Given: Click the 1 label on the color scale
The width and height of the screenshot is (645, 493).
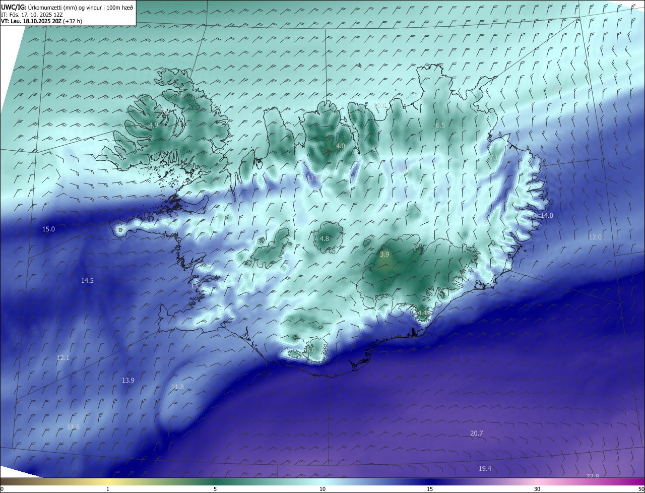Looking at the screenshot, I should 108,489.
